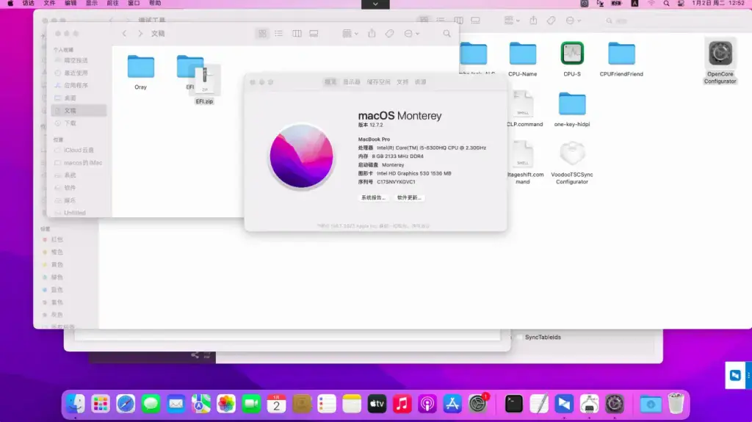Viewport: 752px width, 422px height.
Task: Click Share icon in 文稿 window toolbar
Action: click(372, 34)
